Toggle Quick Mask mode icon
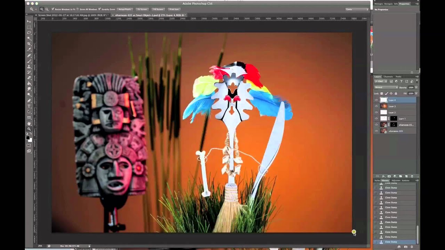 coord(29,145)
